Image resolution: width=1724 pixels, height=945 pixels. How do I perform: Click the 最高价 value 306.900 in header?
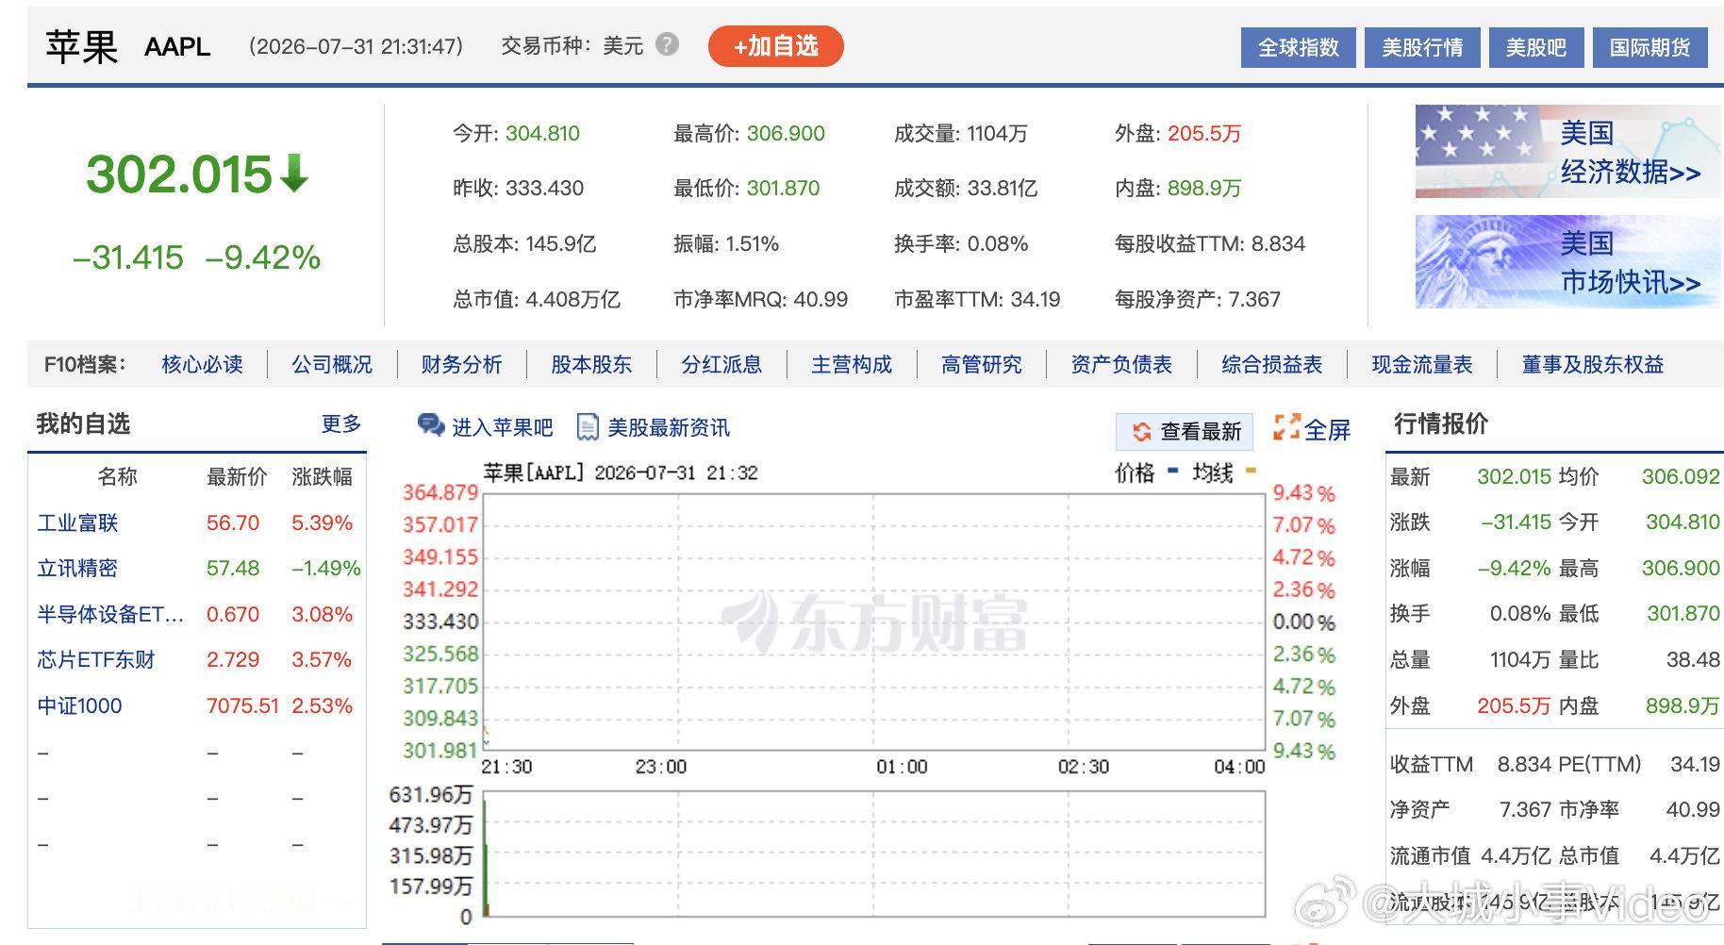tap(786, 133)
